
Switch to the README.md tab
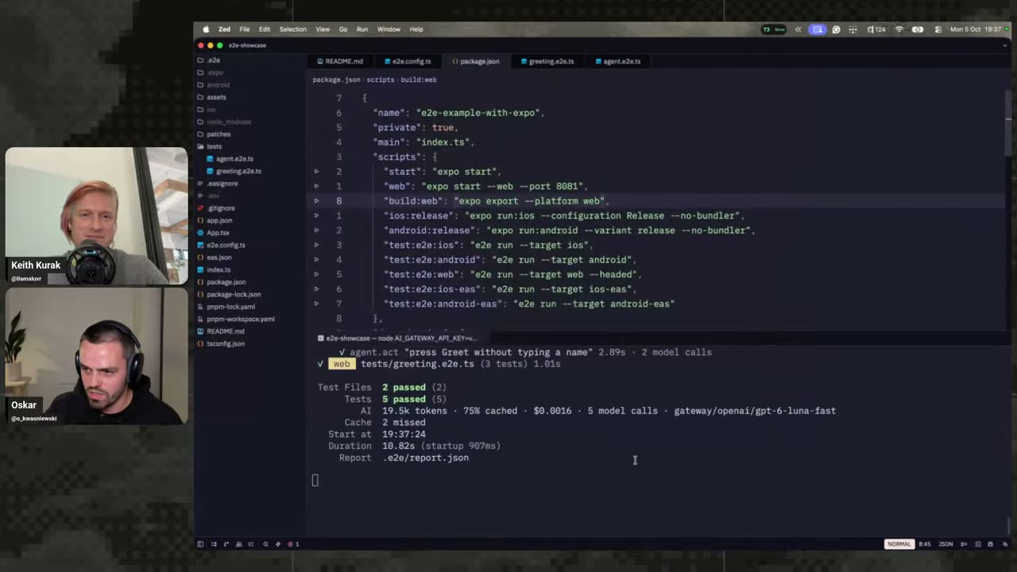340,61
